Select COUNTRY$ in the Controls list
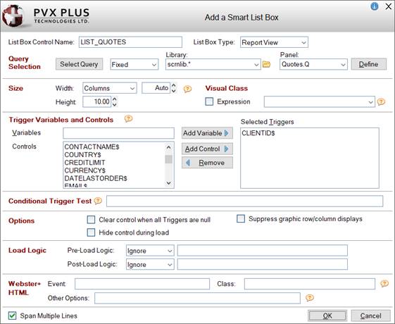 (x=82, y=154)
